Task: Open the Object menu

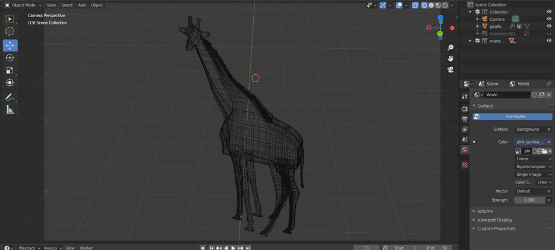Action: pos(97,5)
